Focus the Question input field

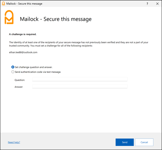(x=80, y=79)
